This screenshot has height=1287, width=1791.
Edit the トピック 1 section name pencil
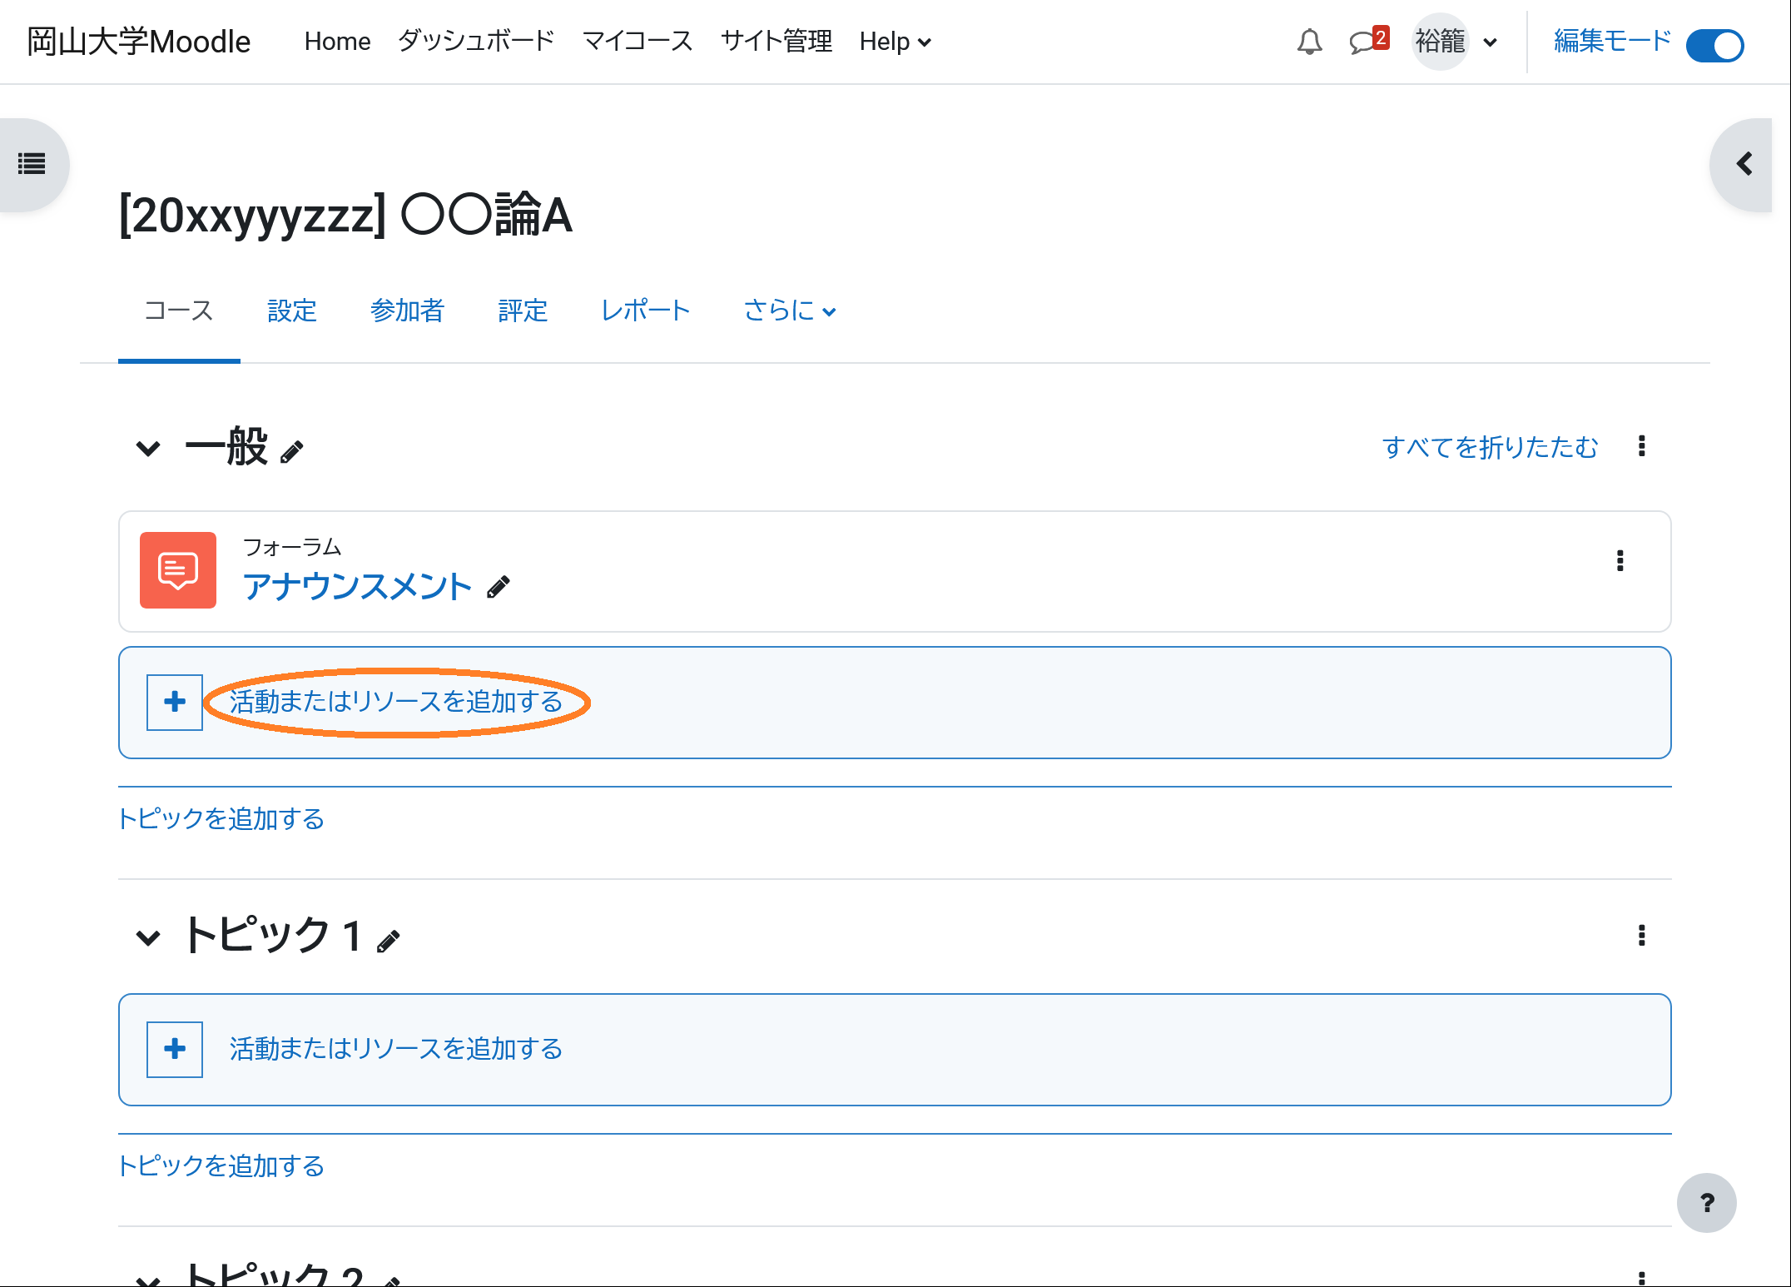click(389, 942)
